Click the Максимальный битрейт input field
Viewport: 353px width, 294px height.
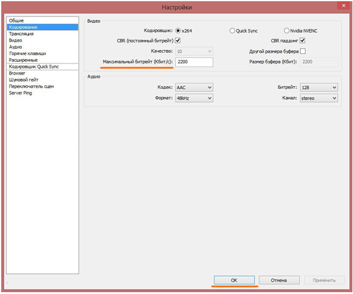coord(194,62)
